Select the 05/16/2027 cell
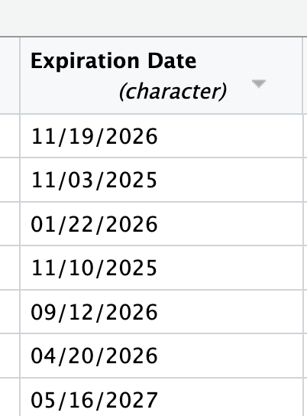307x416 pixels. (161, 397)
